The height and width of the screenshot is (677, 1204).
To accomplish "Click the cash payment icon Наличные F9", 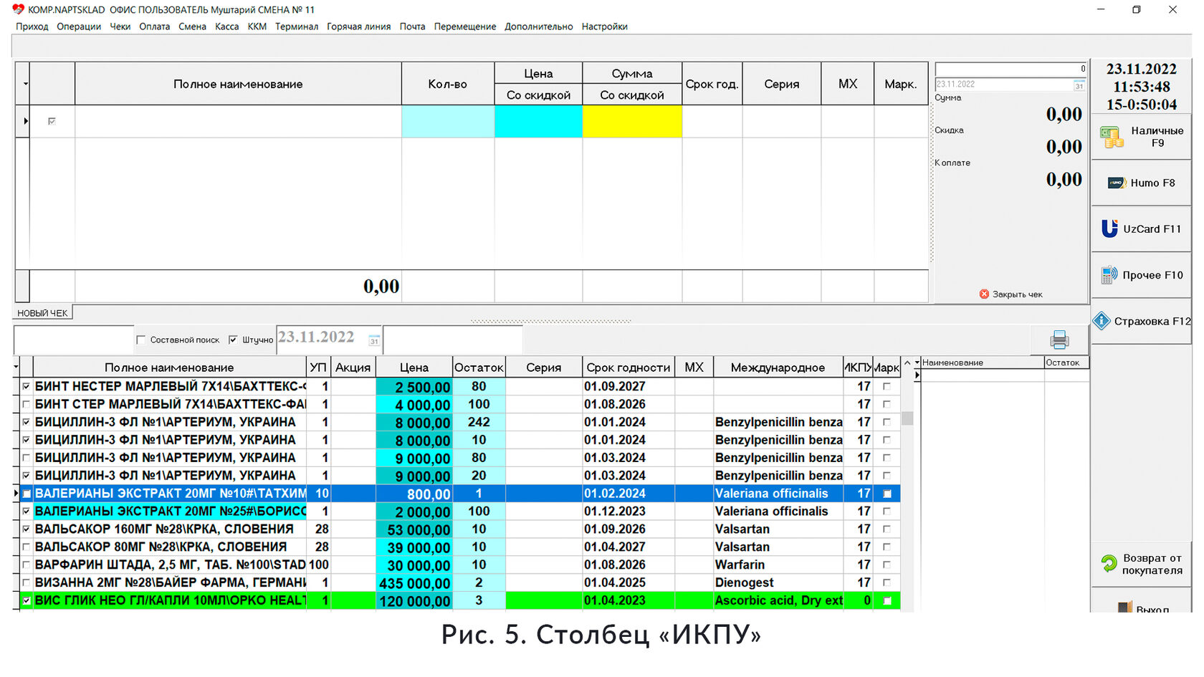I will coord(1112,137).
